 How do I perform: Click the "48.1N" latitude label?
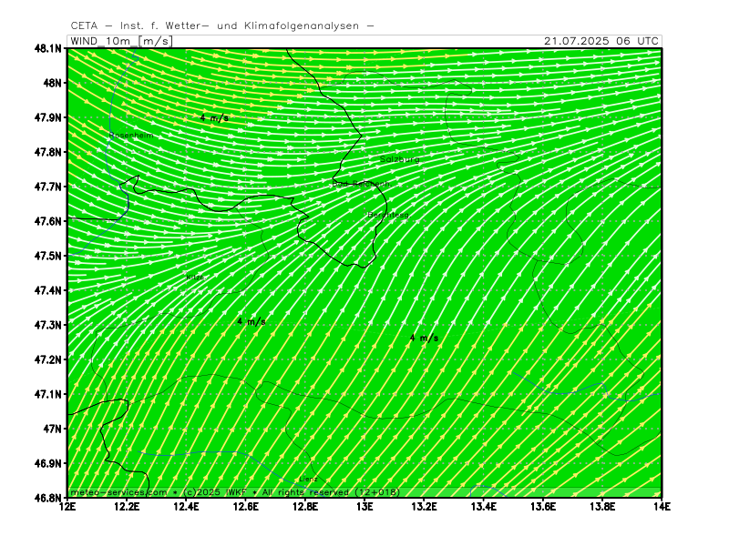(x=48, y=48)
